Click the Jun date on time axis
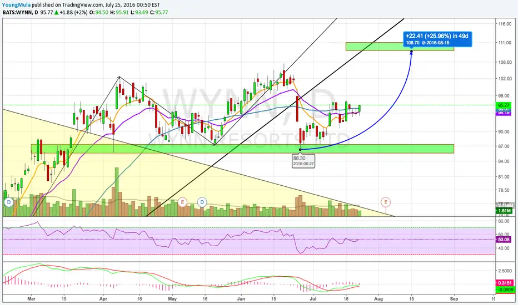 point(241,299)
